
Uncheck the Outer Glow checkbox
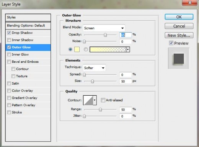(9, 47)
